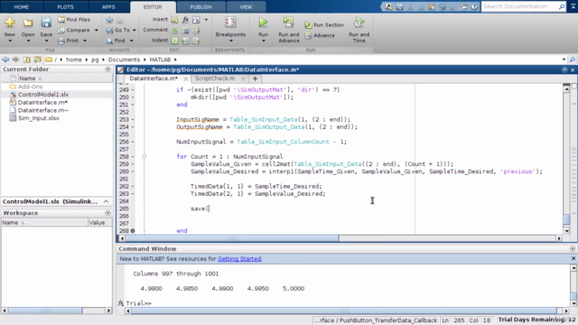Click the quick access undo icon
This screenshot has width=578, height=325.
(x=443, y=6)
